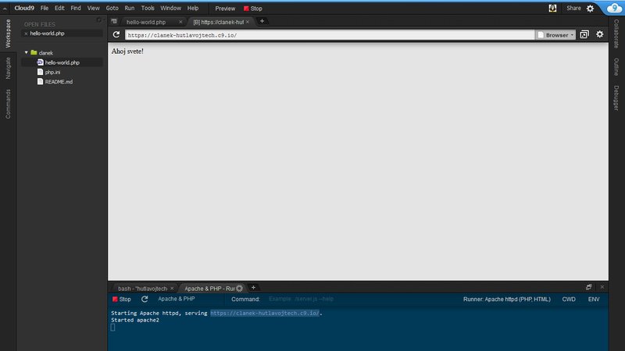Open the Debugger side panel
The image size is (625, 351).
pyautogui.click(x=616, y=98)
